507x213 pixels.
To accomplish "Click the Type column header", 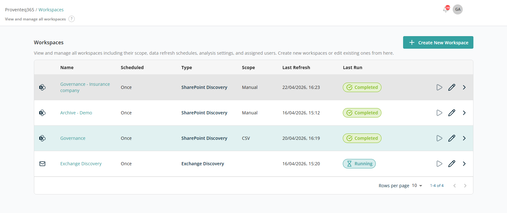I will [x=186, y=68].
